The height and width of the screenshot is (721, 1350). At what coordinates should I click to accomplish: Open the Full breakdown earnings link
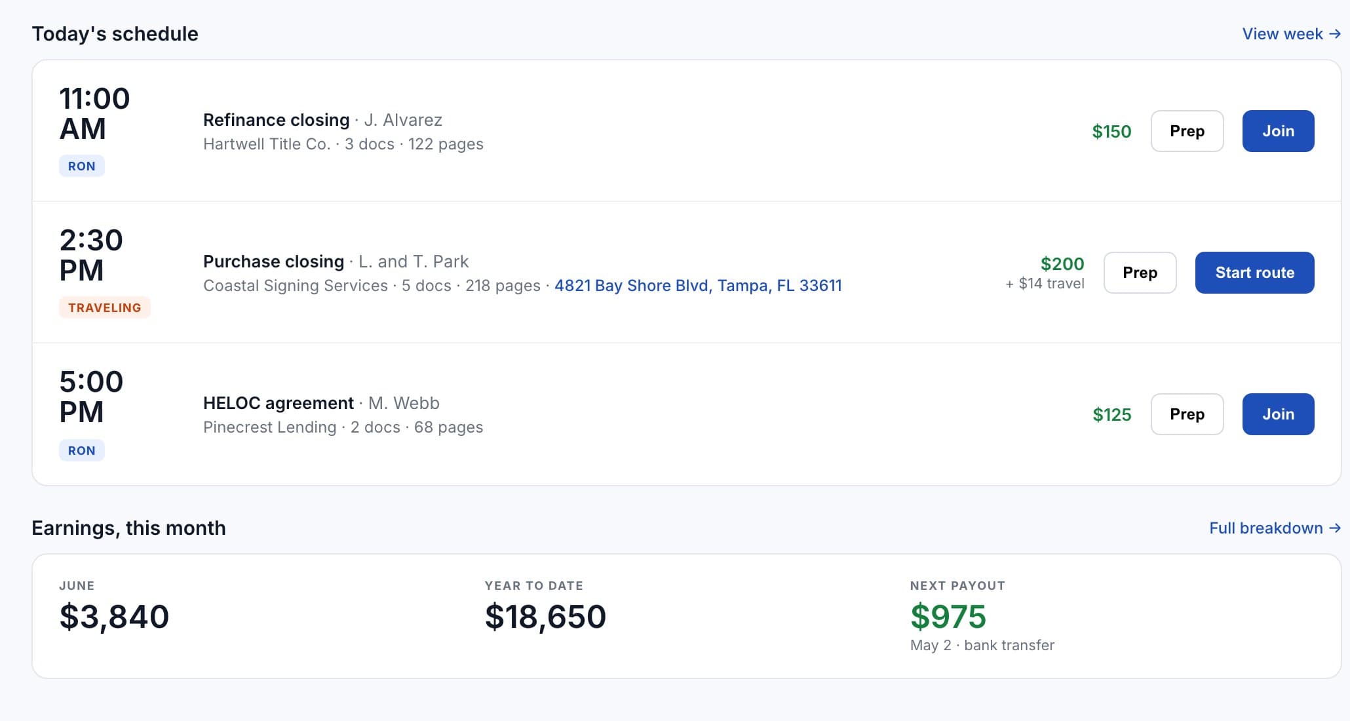1275,528
